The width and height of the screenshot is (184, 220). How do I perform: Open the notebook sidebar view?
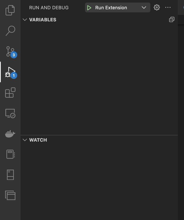(x=10, y=154)
